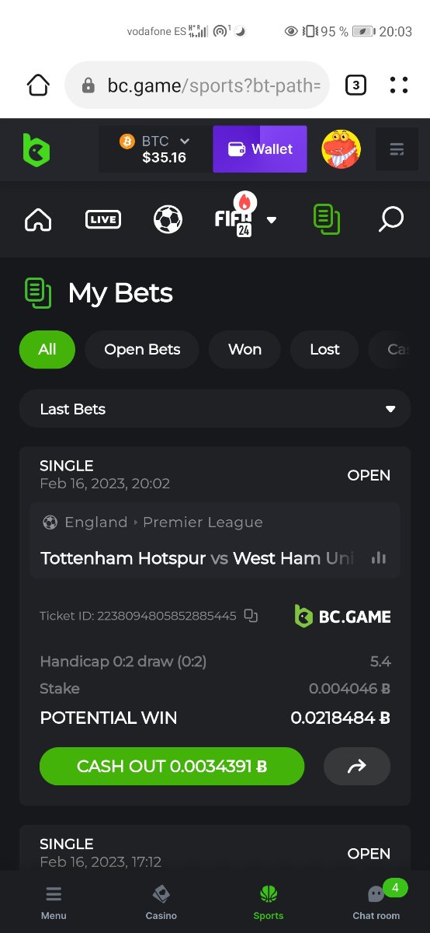The image size is (430, 933).
Task: Cash out 0.0034391 on Tottenham bet
Action: (x=172, y=767)
